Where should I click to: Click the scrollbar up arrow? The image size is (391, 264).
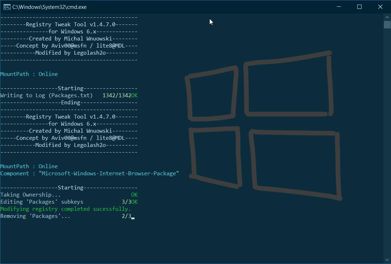pos(387,17)
